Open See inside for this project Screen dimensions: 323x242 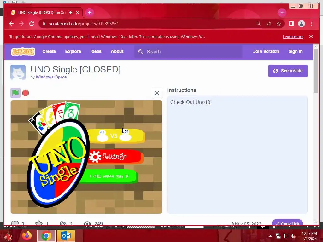(288, 71)
